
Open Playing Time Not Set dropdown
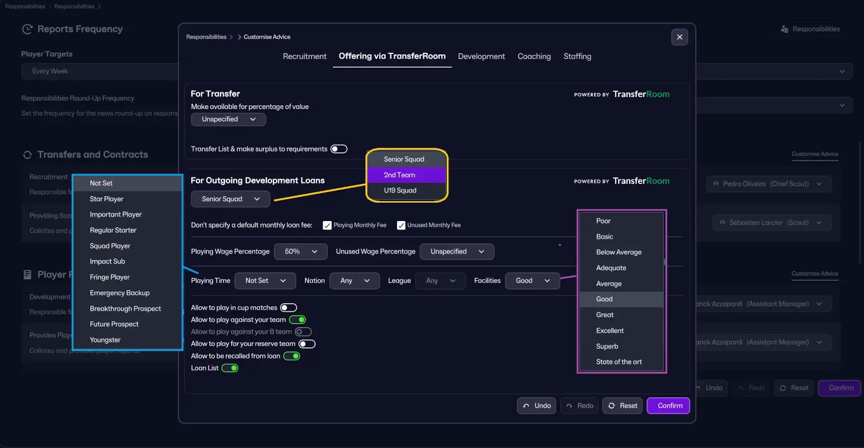pos(265,281)
